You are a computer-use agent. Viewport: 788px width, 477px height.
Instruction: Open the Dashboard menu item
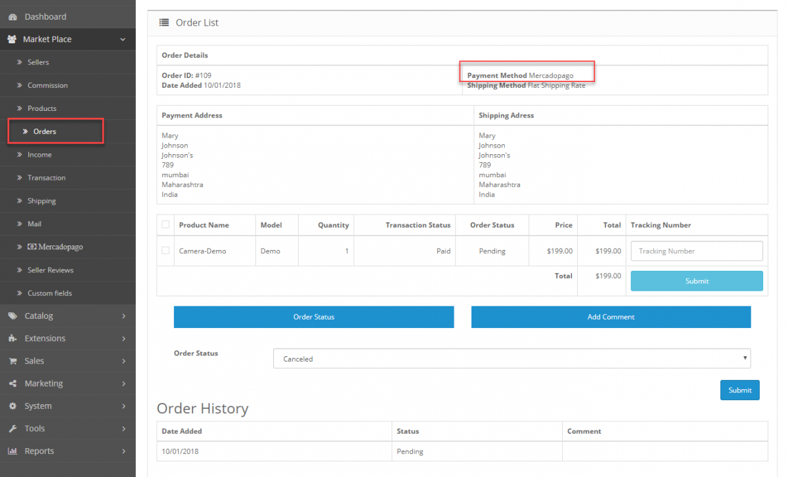point(68,16)
